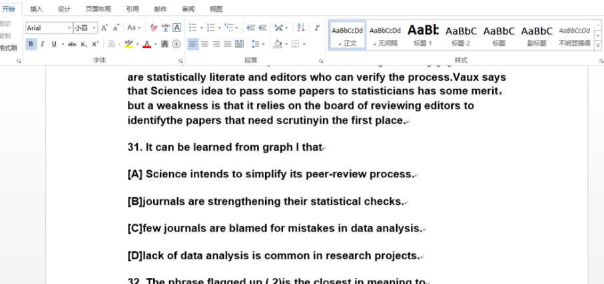Click the sort A-Z icon
This screenshot has width=604, height=284.
(300, 28)
